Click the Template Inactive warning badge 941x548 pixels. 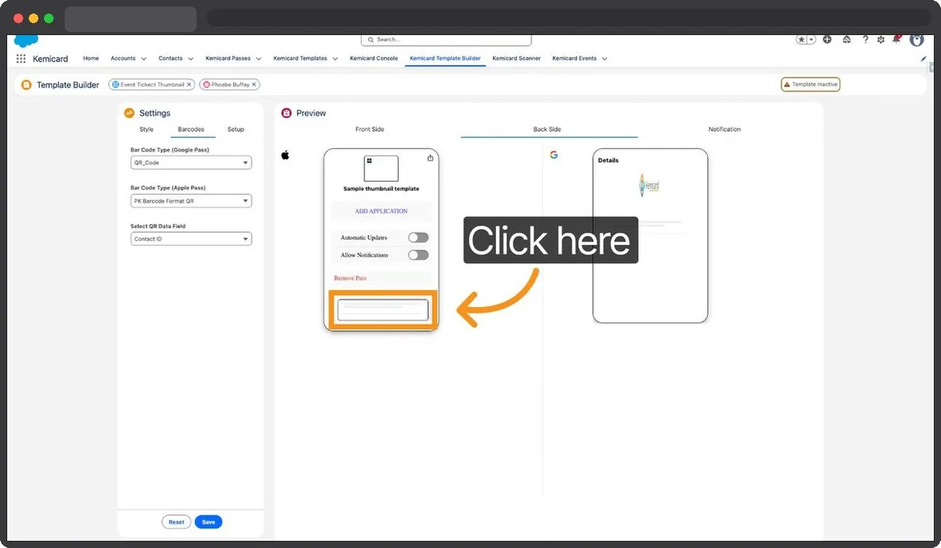810,85
